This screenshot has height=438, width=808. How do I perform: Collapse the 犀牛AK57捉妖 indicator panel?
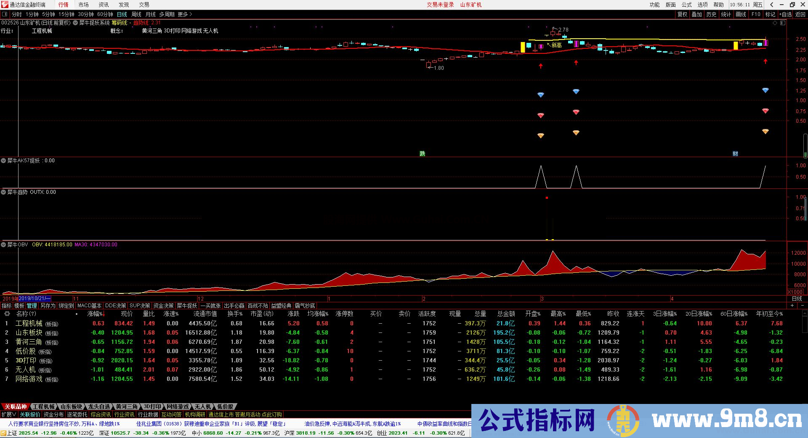(3, 160)
